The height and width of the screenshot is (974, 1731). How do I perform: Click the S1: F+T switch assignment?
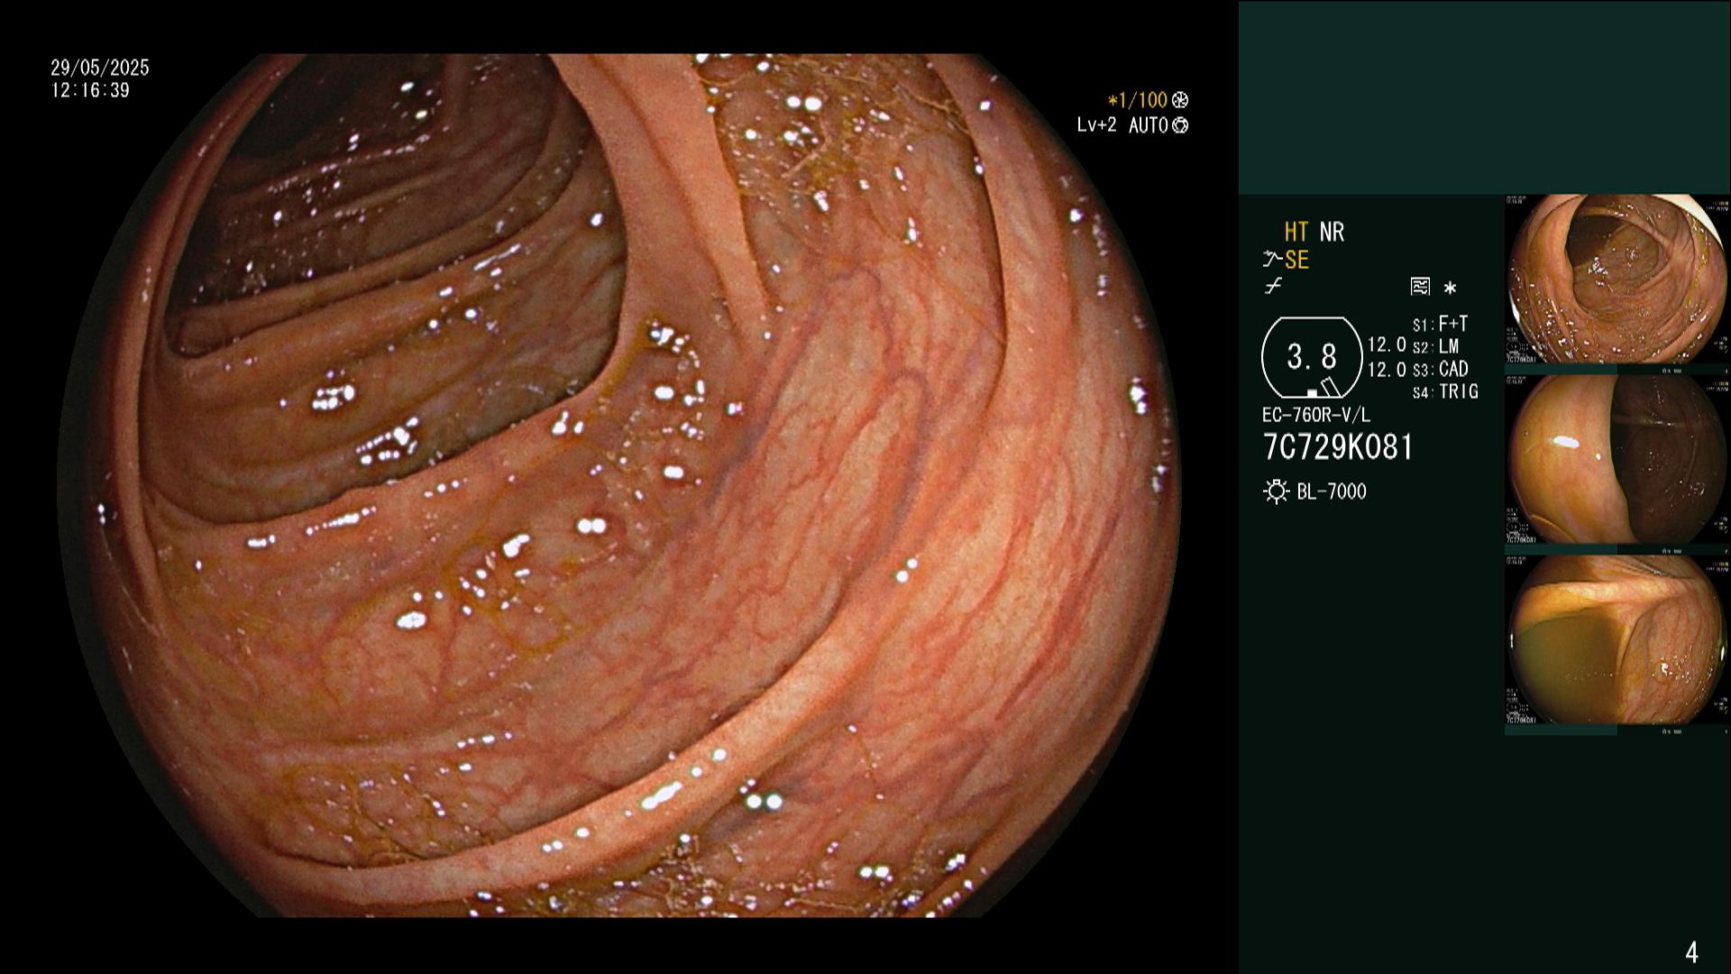[1440, 324]
